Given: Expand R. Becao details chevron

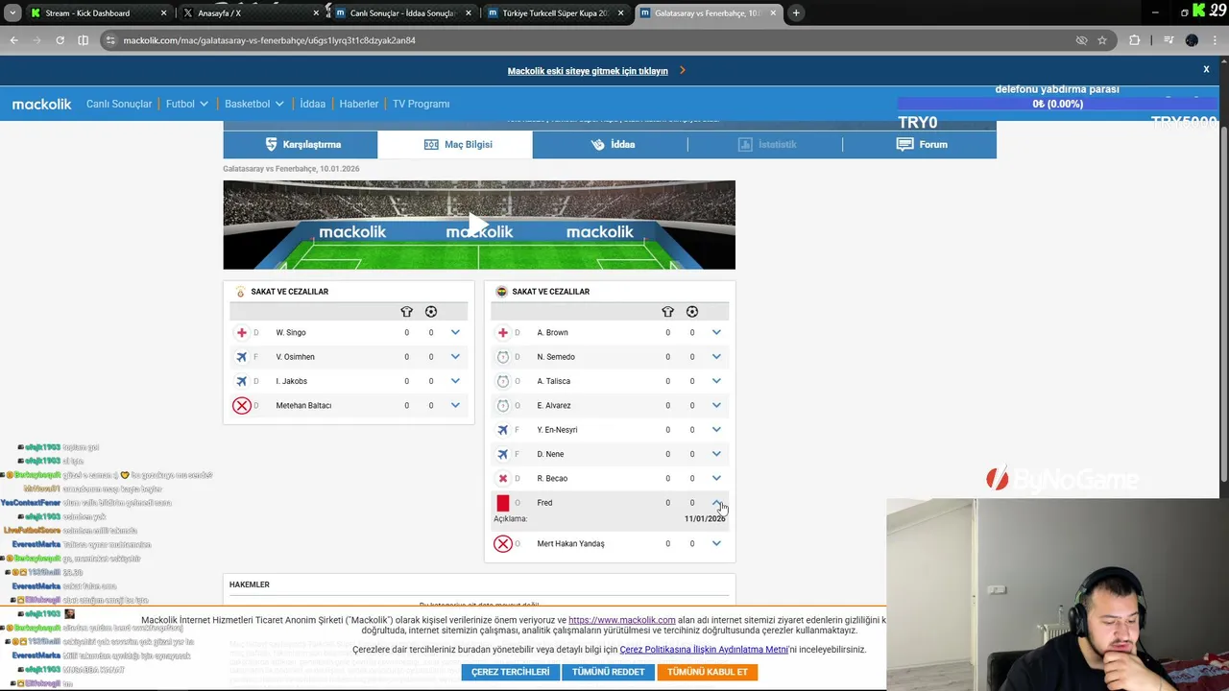Looking at the screenshot, I should coord(716,478).
